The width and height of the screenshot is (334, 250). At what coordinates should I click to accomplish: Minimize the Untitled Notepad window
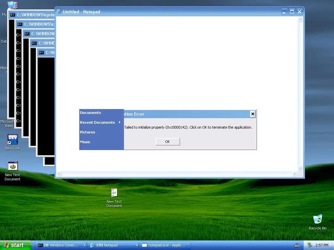point(284,12)
